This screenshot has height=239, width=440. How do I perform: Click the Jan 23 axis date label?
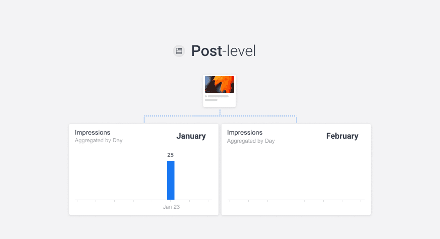click(x=171, y=207)
